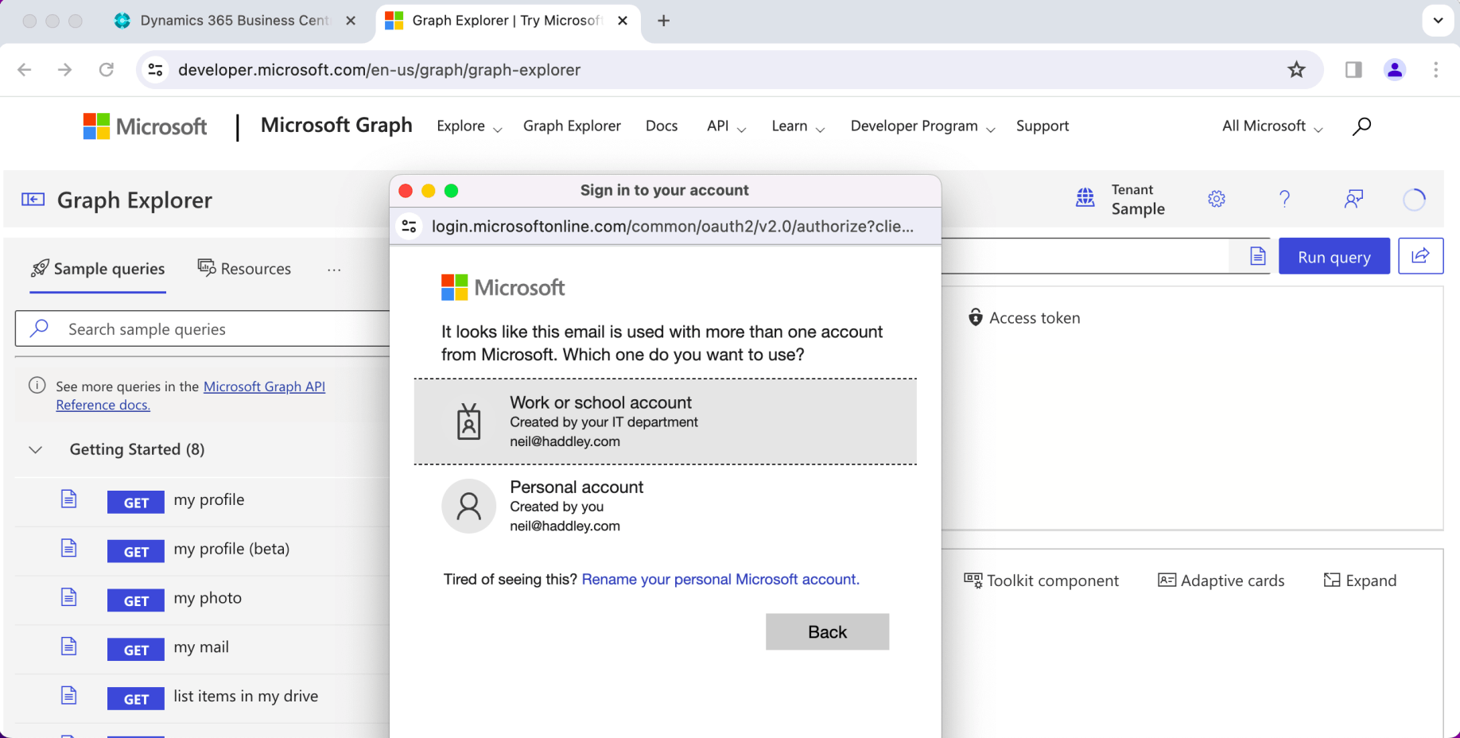
Task: Click the Tenant Sample globe icon
Action: (x=1085, y=198)
